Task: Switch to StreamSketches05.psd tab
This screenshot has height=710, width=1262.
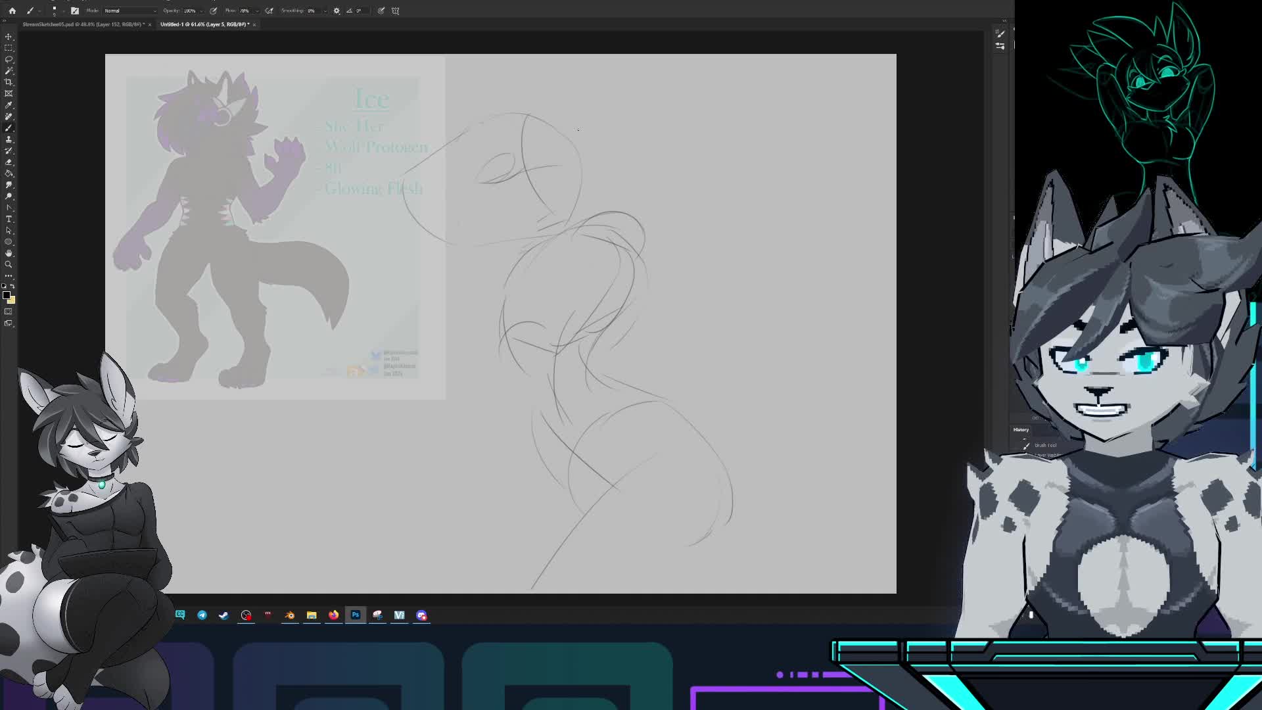Action: click(83, 24)
